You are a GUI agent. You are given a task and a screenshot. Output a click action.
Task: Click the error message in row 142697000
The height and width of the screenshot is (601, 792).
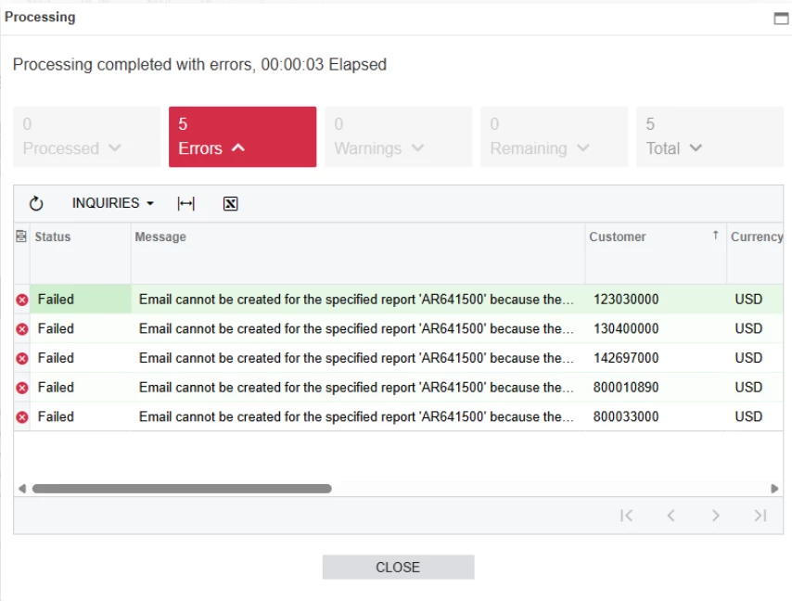[x=358, y=358]
